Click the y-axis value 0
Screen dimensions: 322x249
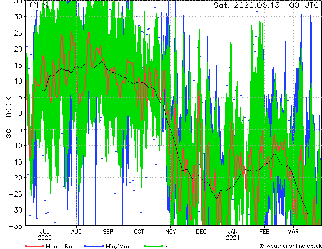click(x=20, y=113)
